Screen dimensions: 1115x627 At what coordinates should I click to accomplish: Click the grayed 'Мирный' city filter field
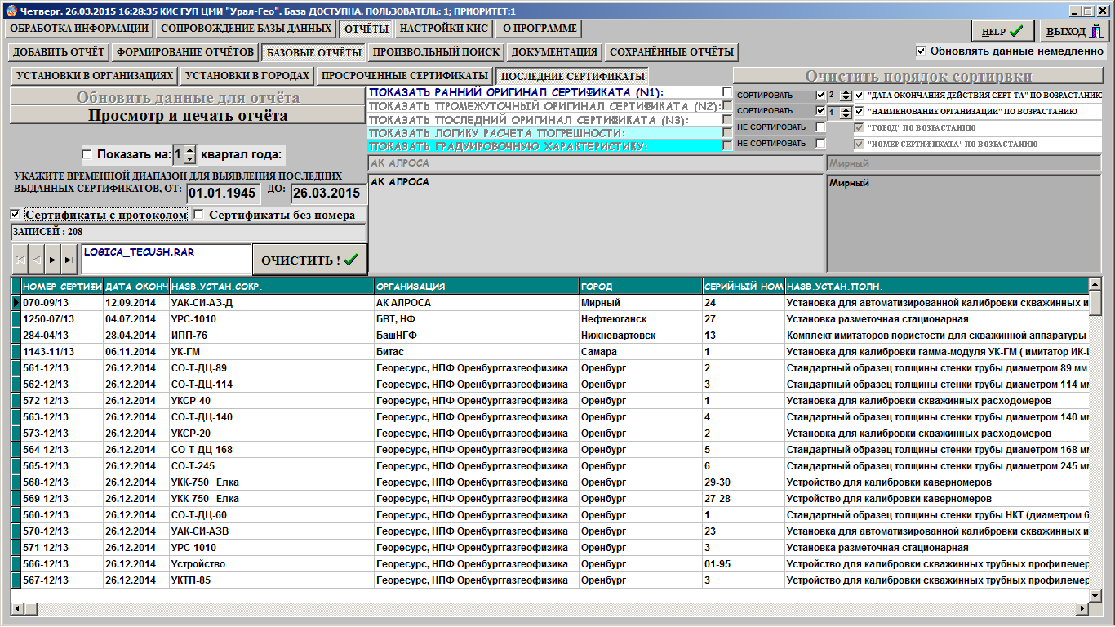[x=964, y=164]
